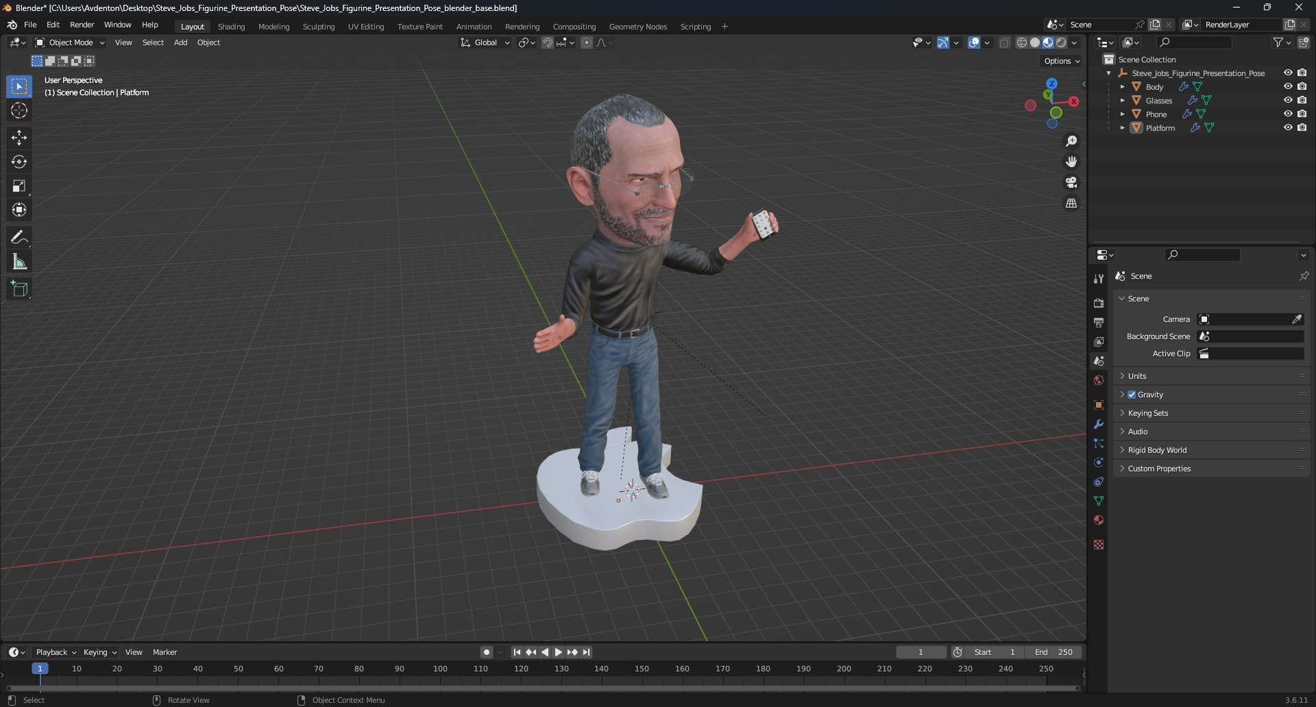Select the Measure tool
1316x707 pixels.
click(19, 261)
